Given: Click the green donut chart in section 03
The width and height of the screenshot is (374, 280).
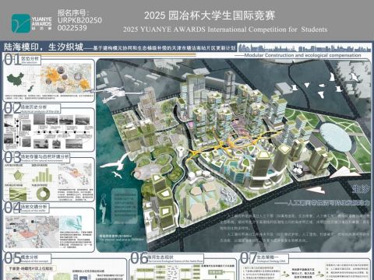Looking at the screenshot, I should (x=43, y=194).
